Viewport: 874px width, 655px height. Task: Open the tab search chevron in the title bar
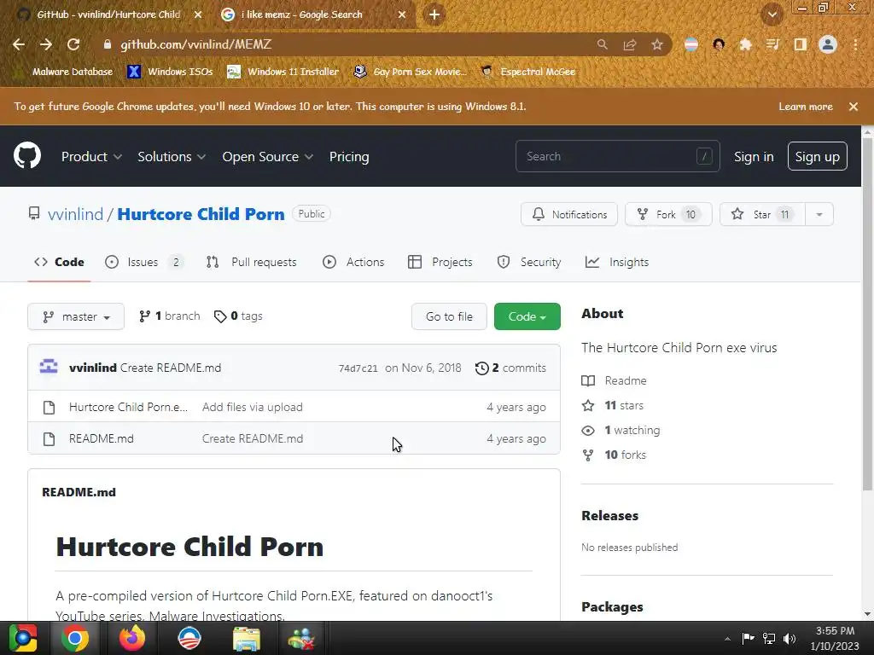(x=772, y=15)
